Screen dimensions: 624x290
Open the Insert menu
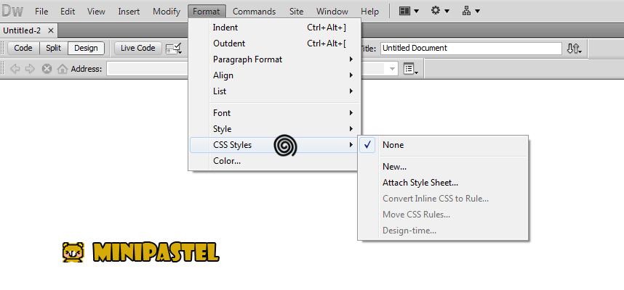point(129,12)
